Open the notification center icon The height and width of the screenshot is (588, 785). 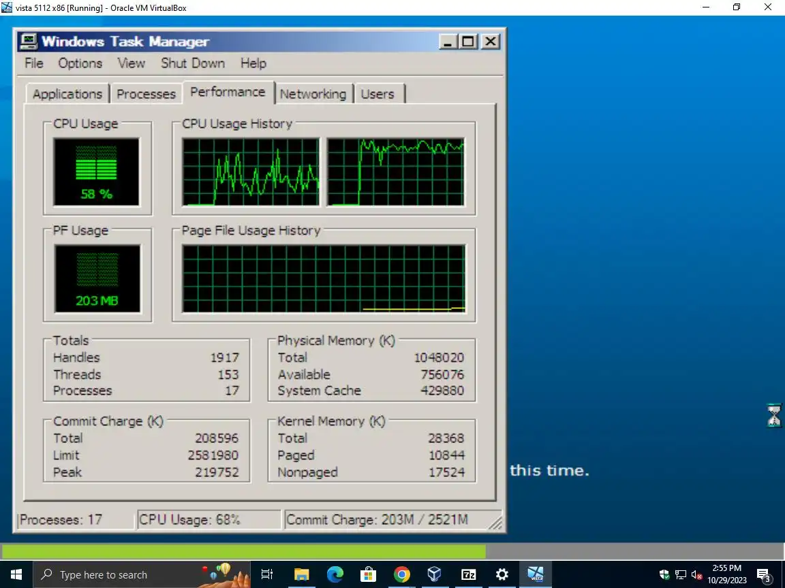(x=763, y=575)
